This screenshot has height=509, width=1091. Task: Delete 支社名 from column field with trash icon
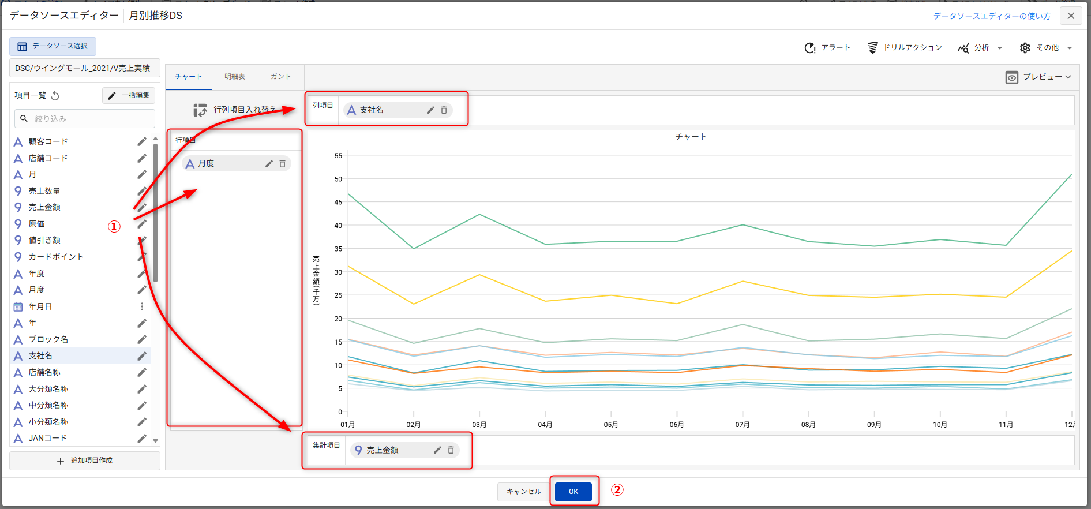coord(444,110)
